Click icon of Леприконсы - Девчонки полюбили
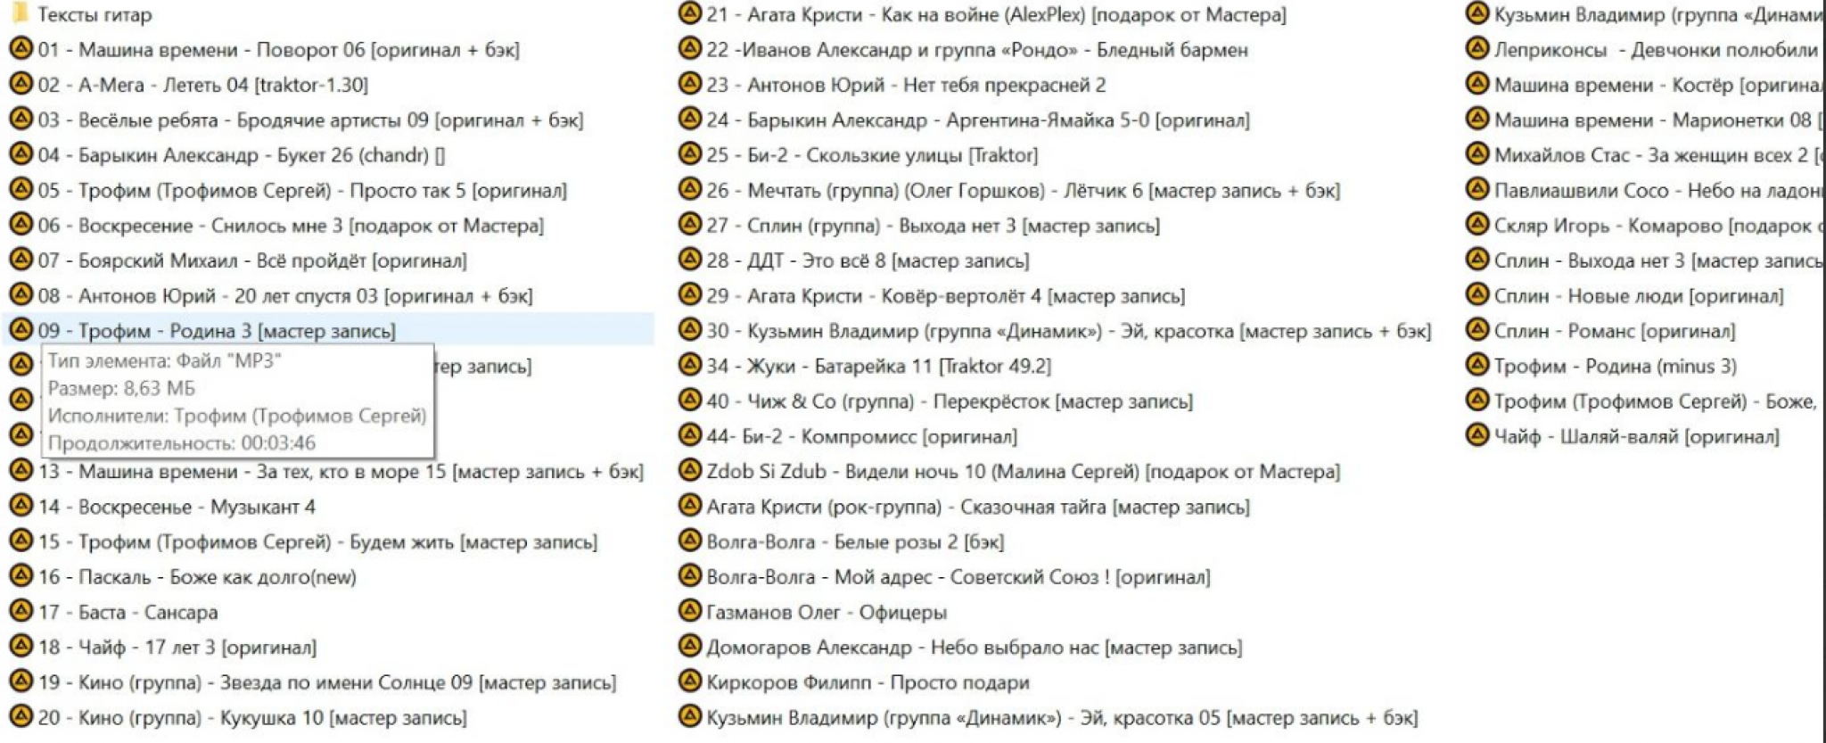This screenshot has height=743, width=1826. (x=1477, y=48)
